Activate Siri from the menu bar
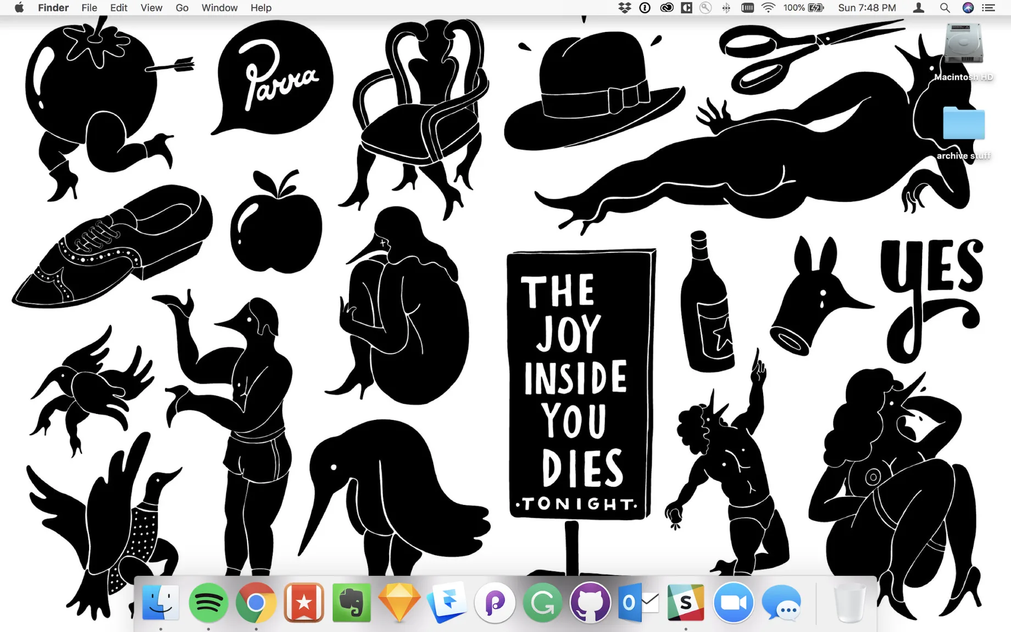The image size is (1011, 632). pyautogui.click(x=968, y=8)
